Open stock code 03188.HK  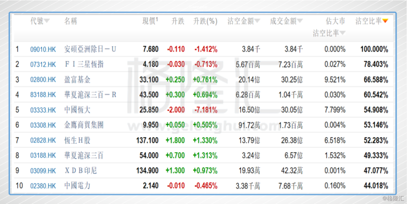click(x=43, y=156)
